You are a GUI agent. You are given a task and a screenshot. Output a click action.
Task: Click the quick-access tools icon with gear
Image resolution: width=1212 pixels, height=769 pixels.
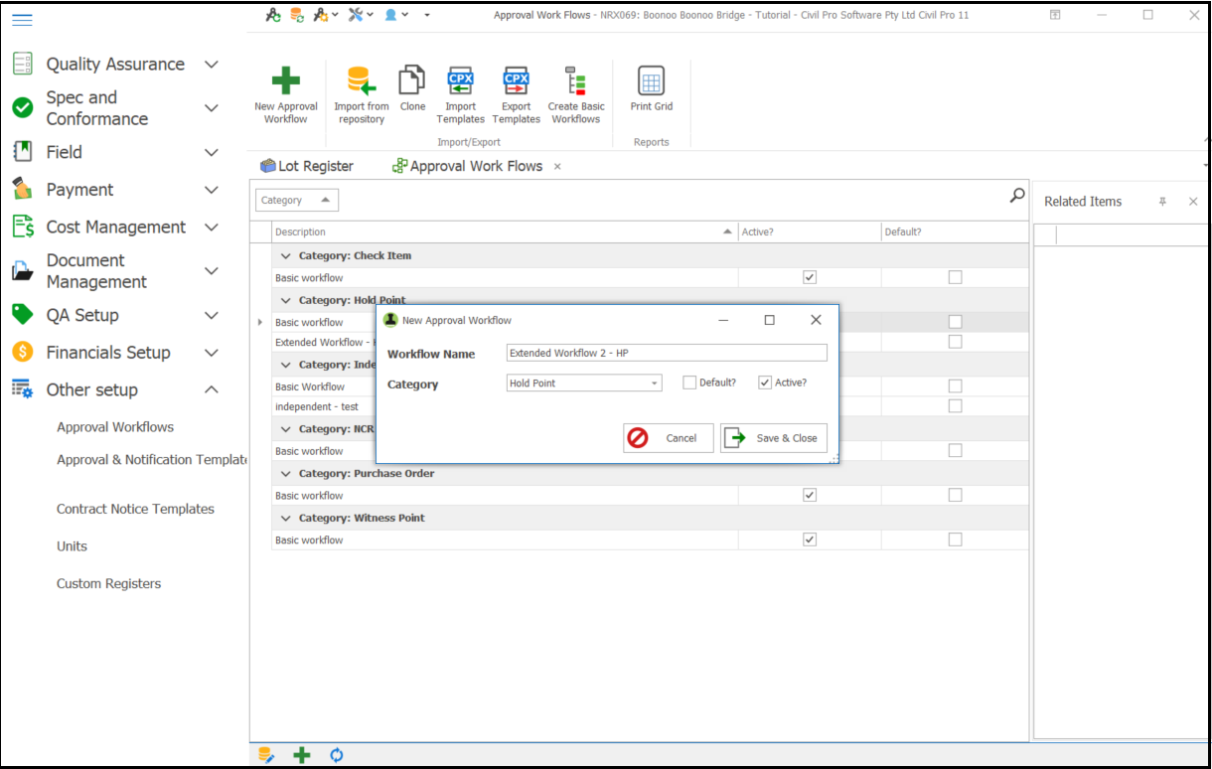320,15
